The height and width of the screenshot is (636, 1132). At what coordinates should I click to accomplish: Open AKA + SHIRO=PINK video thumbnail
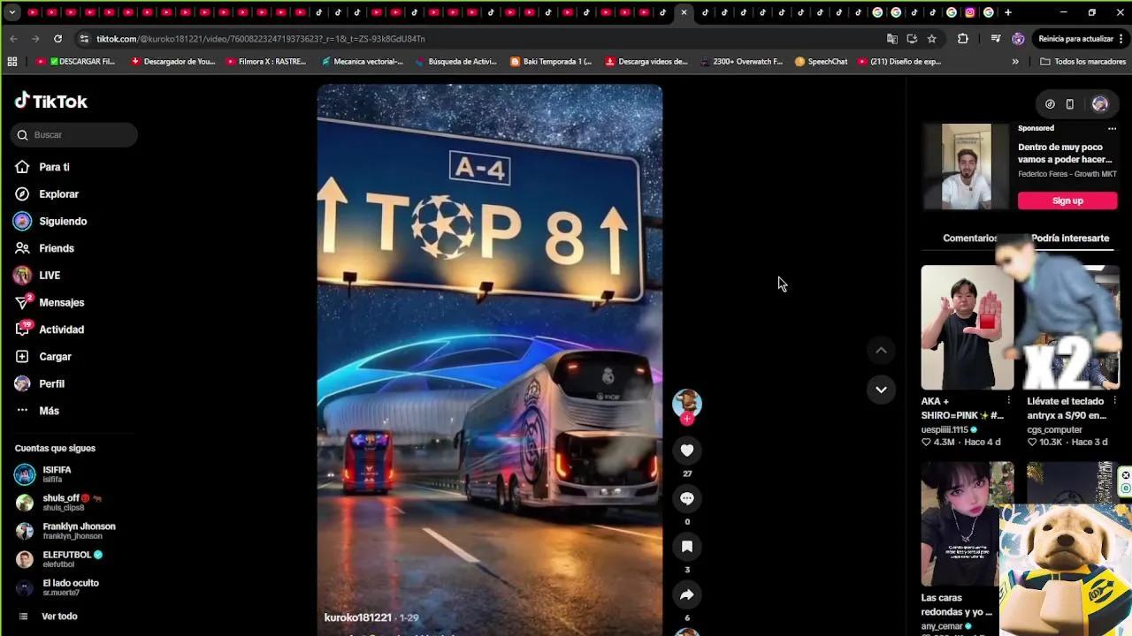tap(968, 328)
